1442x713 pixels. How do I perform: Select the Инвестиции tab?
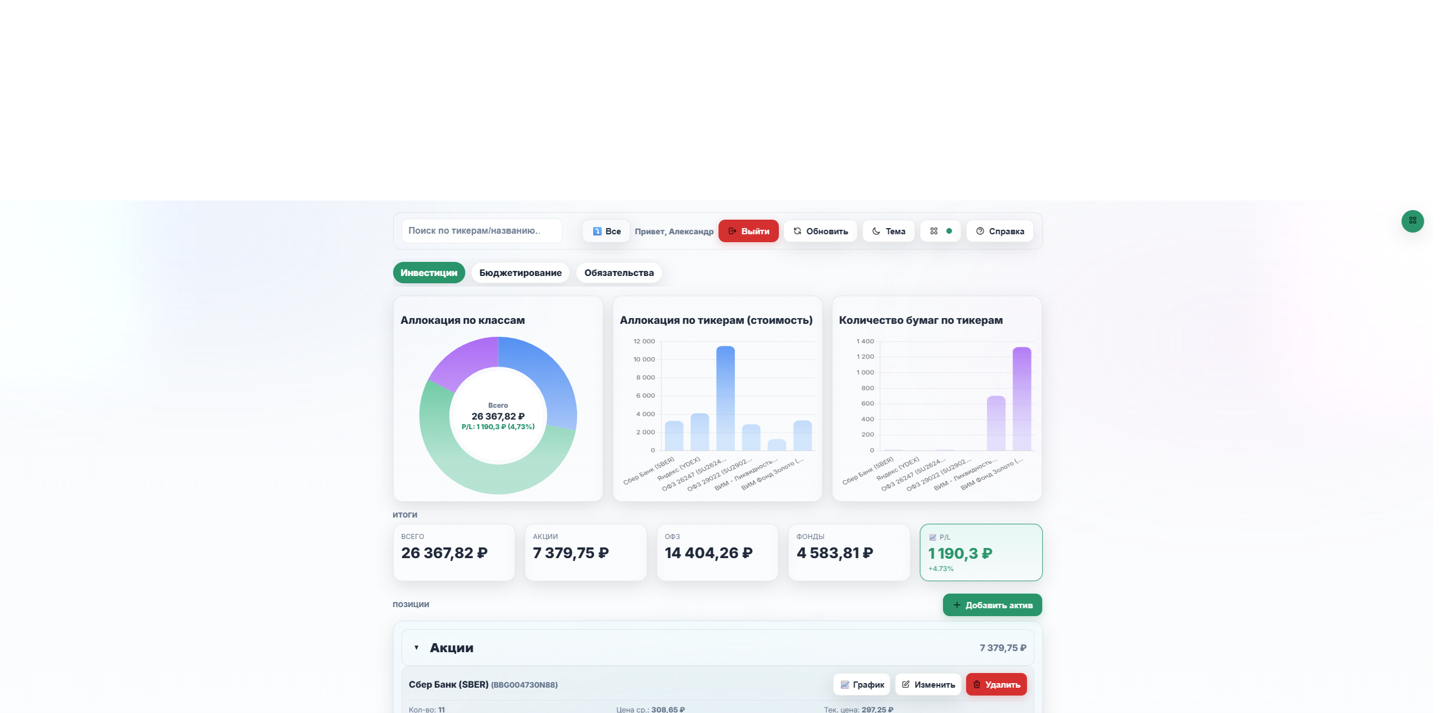[x=429, y=273]
